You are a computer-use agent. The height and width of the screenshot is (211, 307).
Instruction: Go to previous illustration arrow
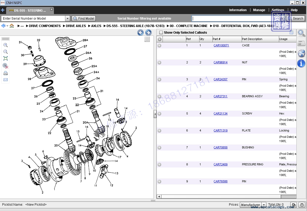tap(140, 33)
